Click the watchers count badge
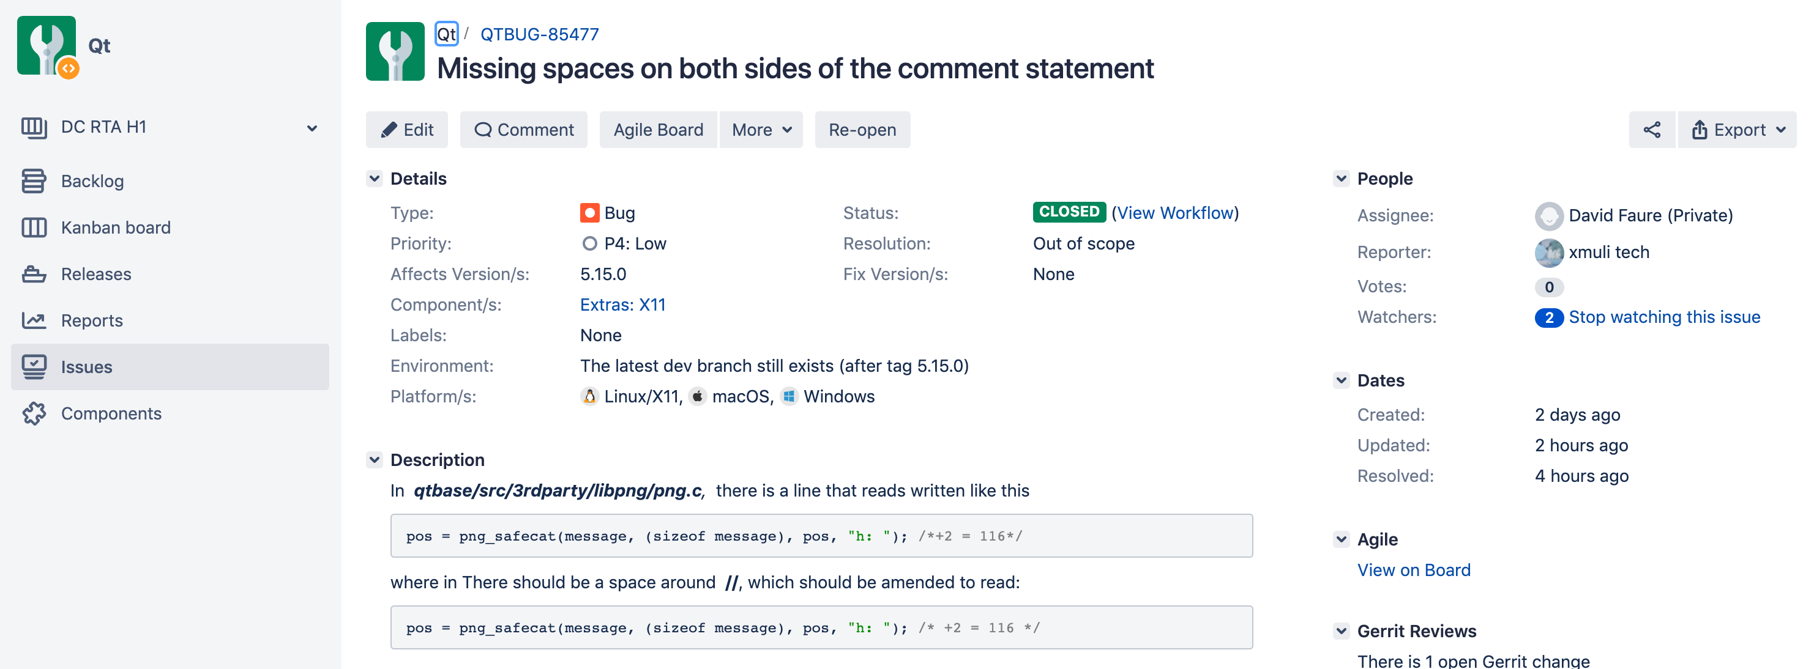Image resolution: width=1814 pixels, height=669 pixels. click(1548, 318)
